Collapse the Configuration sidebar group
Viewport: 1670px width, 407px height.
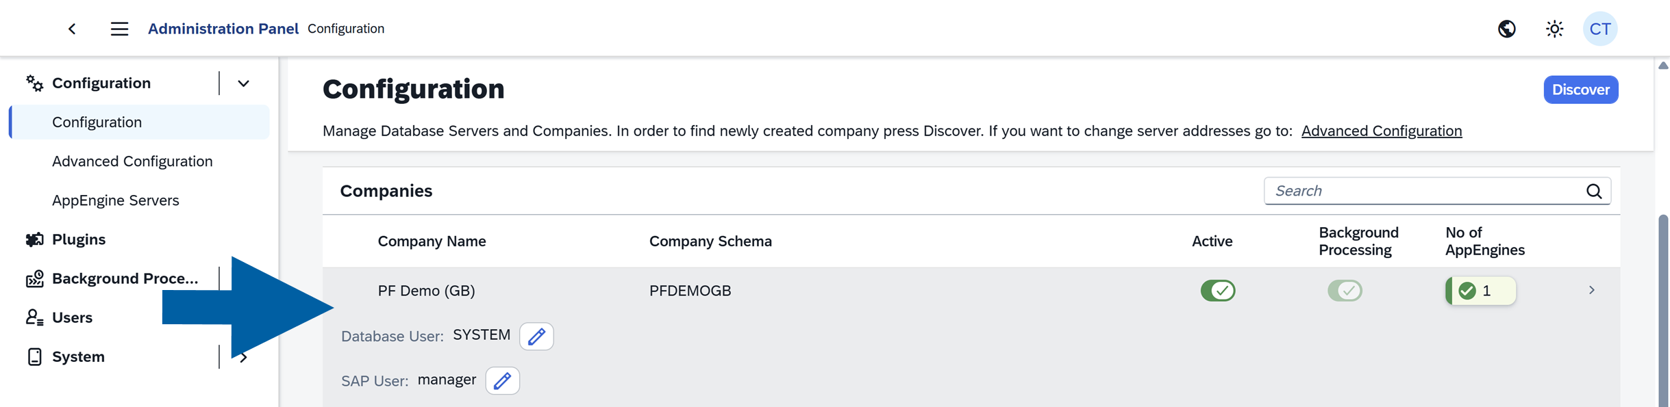[243, 82]
